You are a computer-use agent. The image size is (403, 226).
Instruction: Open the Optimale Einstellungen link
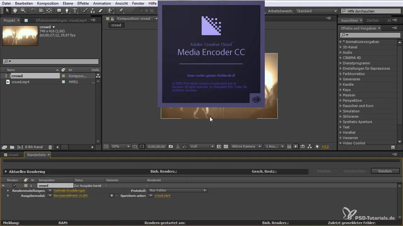69,191
